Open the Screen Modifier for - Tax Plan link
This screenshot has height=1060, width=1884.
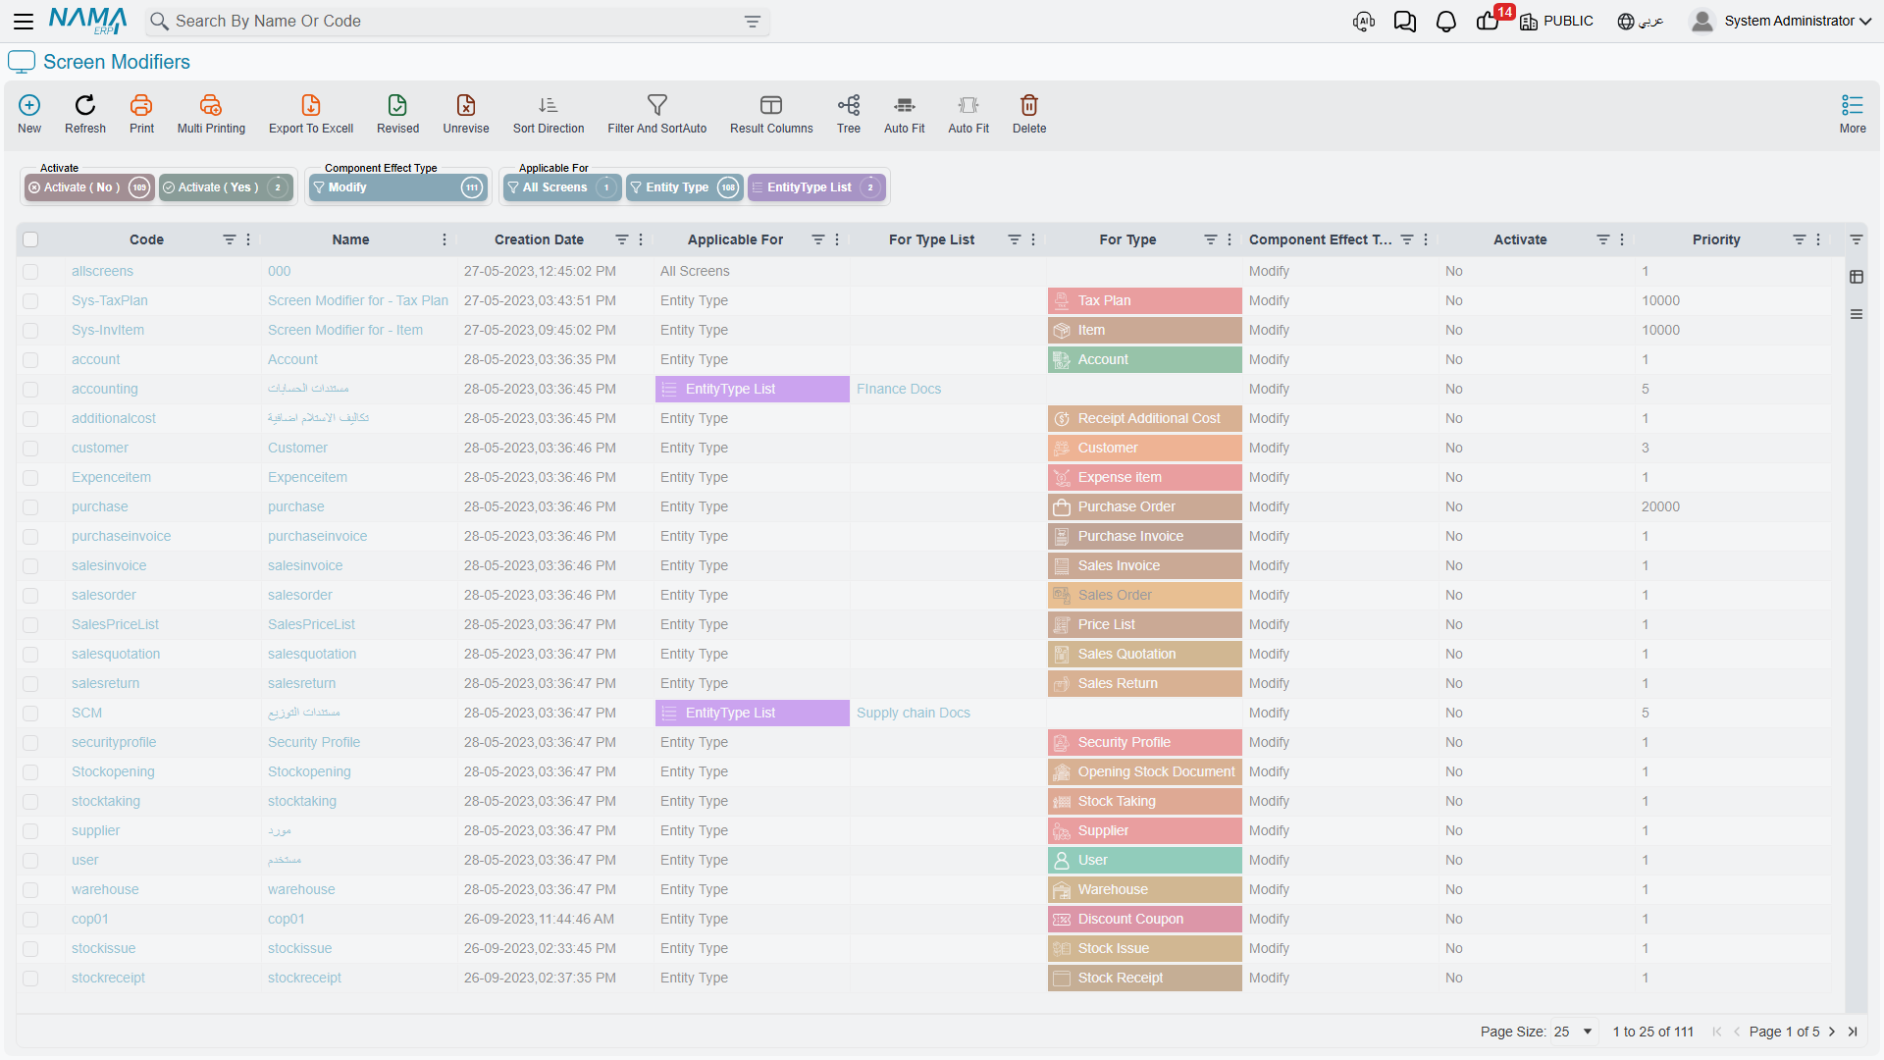click(358, 301)
